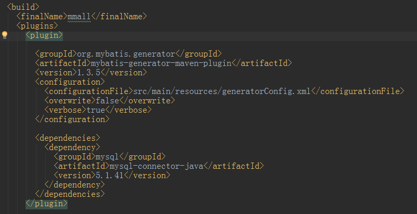Click the yellow lightbulb intention icon
This screenshot has width=417, height=214.
pos(5,35)
